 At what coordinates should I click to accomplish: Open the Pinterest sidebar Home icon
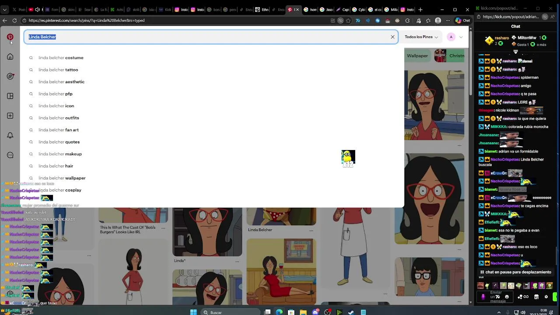pos(10,57)
